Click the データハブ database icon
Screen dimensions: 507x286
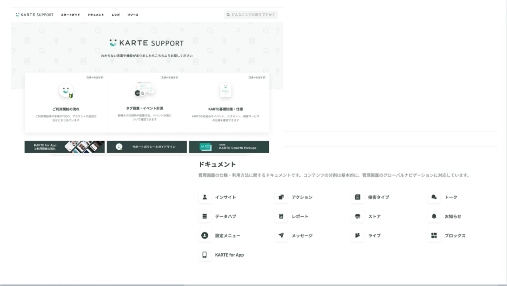[x=205, y=216]
